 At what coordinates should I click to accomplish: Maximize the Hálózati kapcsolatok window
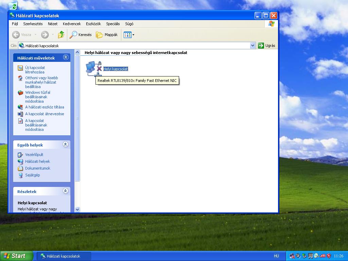(x=266, y=16)
